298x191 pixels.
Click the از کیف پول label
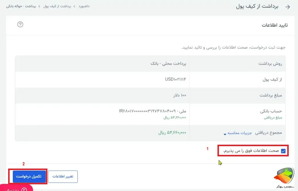click(x=272, y=79)
